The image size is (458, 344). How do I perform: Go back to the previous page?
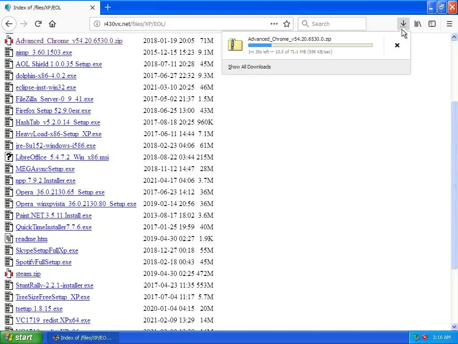[9, 24]
